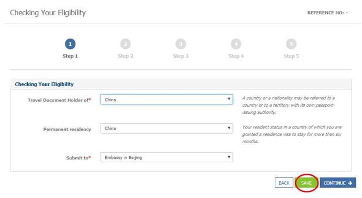Click the Step 5 text label
The height and width of the screenshot is (198, 362).
coord(291,56)
